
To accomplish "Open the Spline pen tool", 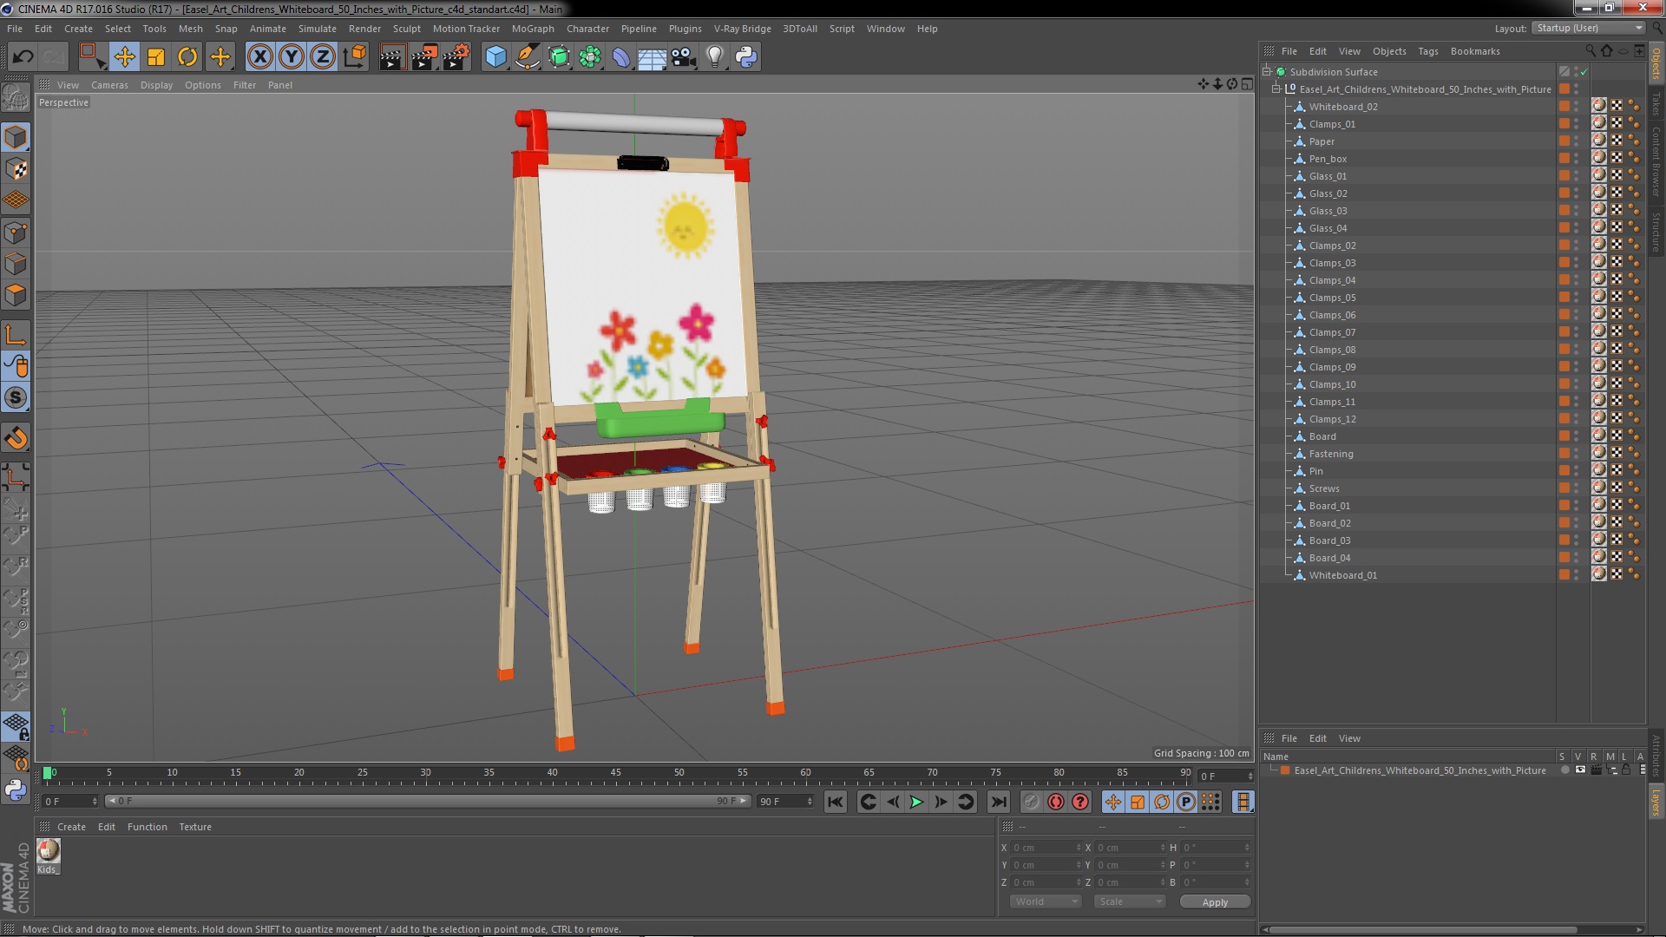I will coord(527,57).
